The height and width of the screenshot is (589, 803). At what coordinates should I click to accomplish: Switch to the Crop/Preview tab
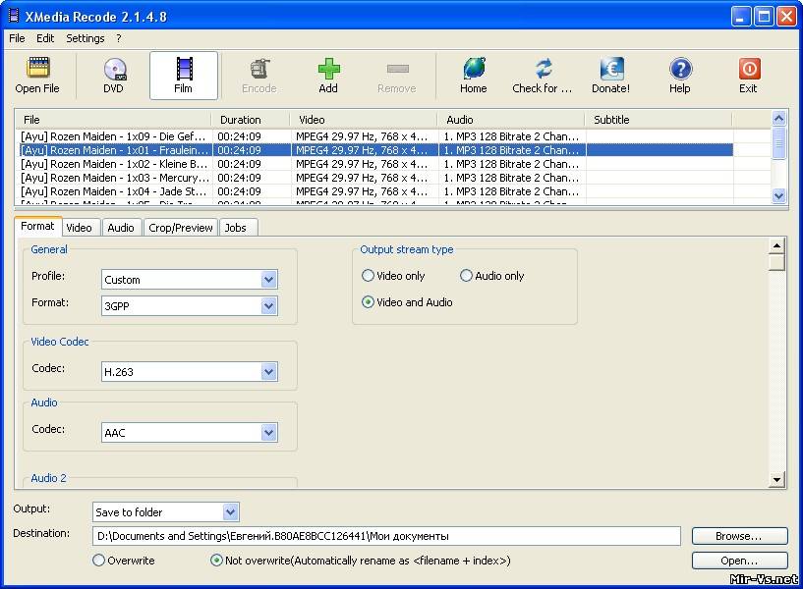coord(180,228)
